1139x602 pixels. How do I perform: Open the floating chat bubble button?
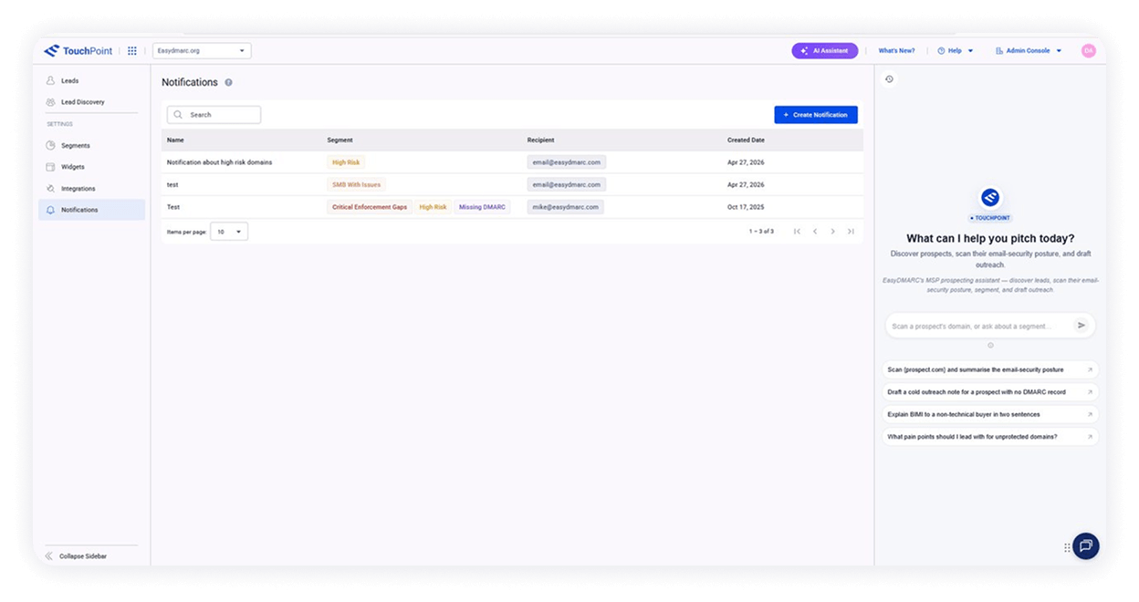click(1086, 546)
